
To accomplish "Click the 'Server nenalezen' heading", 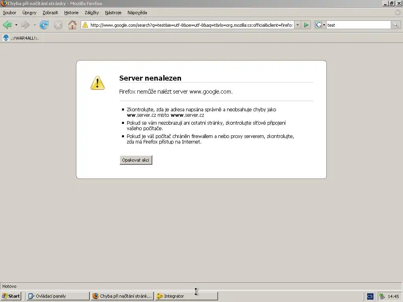I will tap(150, 78).
